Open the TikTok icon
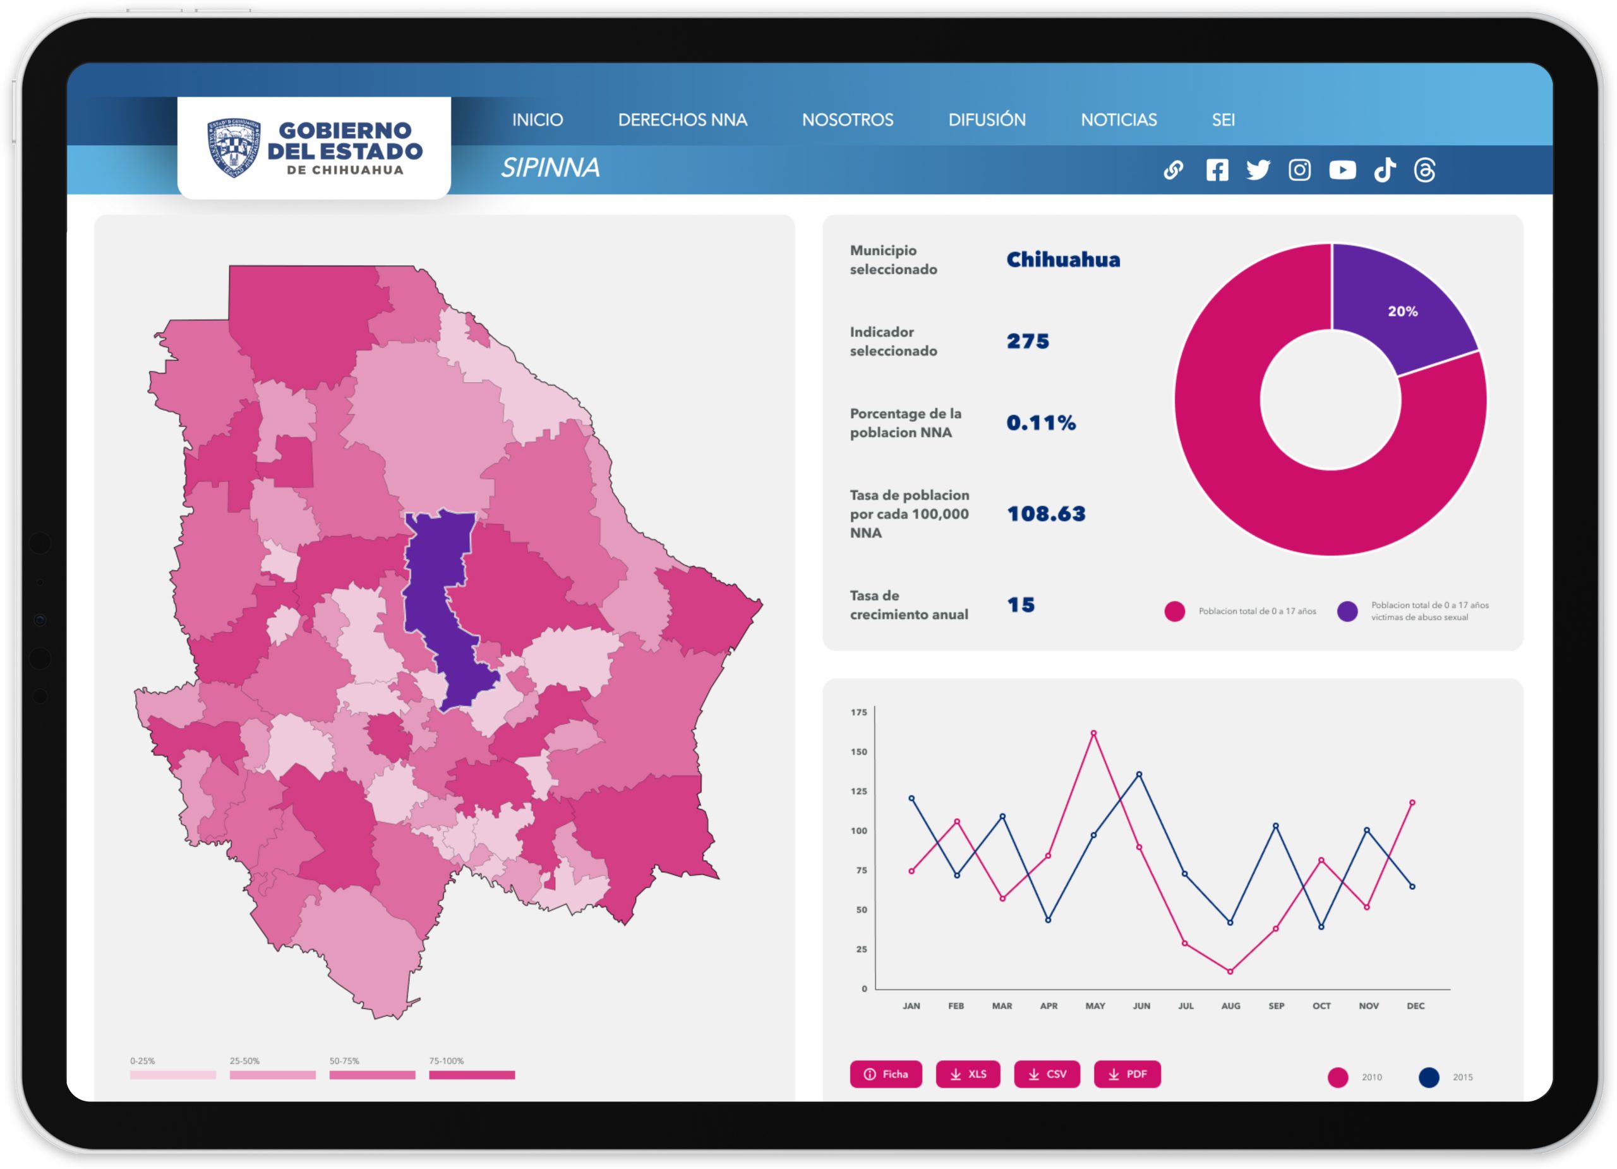This screenshot has height=1169, width=1617. 1384,170
